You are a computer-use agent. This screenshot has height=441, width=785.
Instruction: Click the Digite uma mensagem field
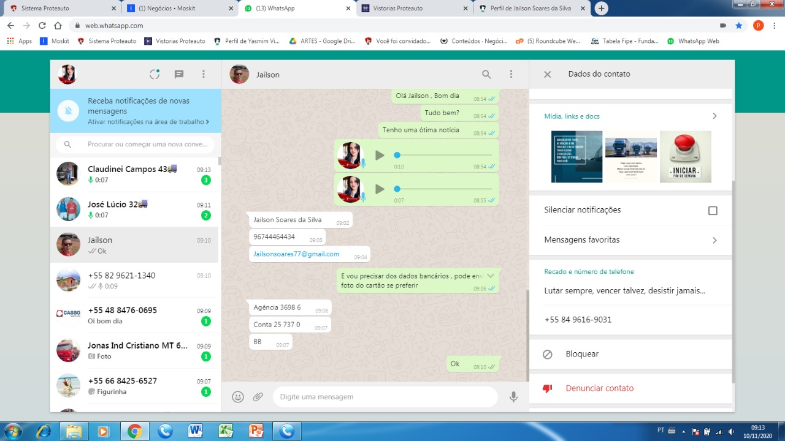tap(385, 397)
